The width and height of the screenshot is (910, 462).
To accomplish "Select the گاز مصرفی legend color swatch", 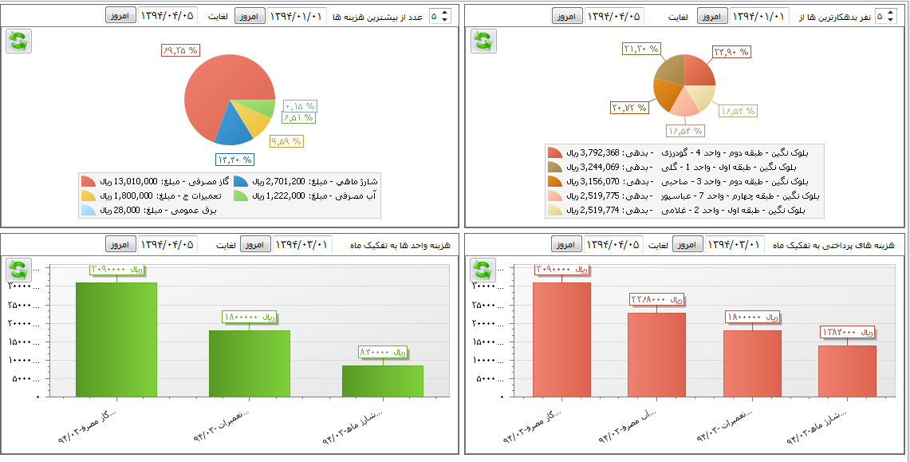I will click(x=89, y=182).
